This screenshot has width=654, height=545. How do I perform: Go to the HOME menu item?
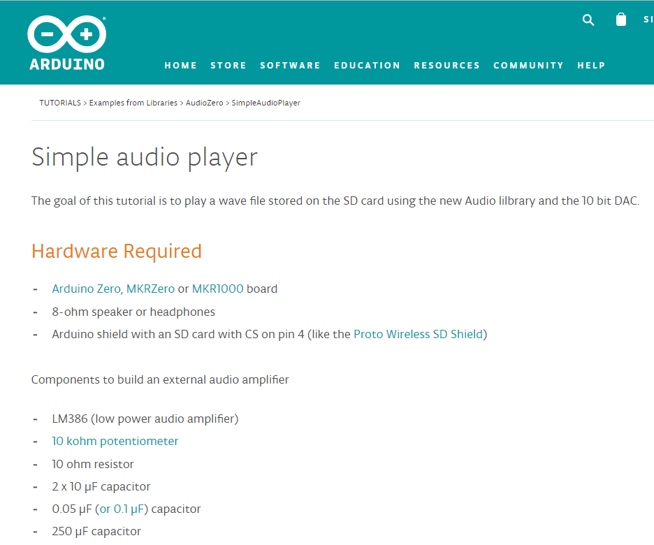click(x=180, y=66)
